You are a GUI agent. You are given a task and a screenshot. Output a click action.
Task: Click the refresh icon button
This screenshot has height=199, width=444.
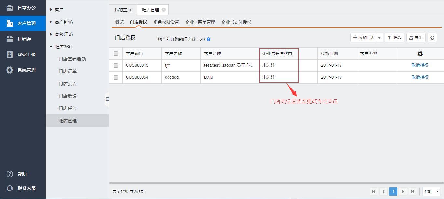[432, 38]
